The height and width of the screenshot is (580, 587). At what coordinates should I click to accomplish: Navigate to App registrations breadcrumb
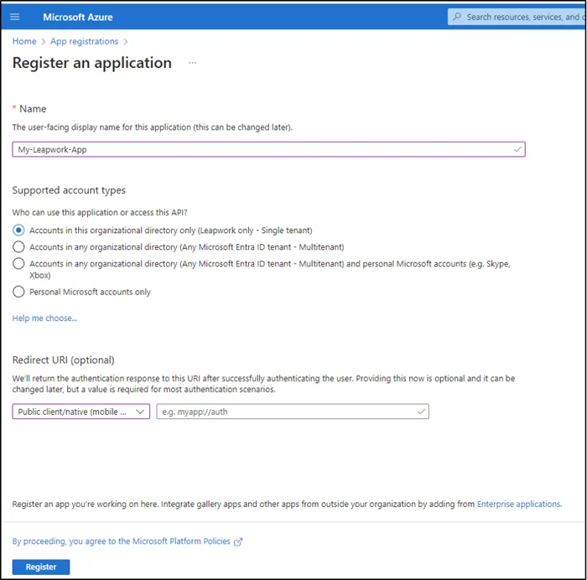tap(83, 41)
